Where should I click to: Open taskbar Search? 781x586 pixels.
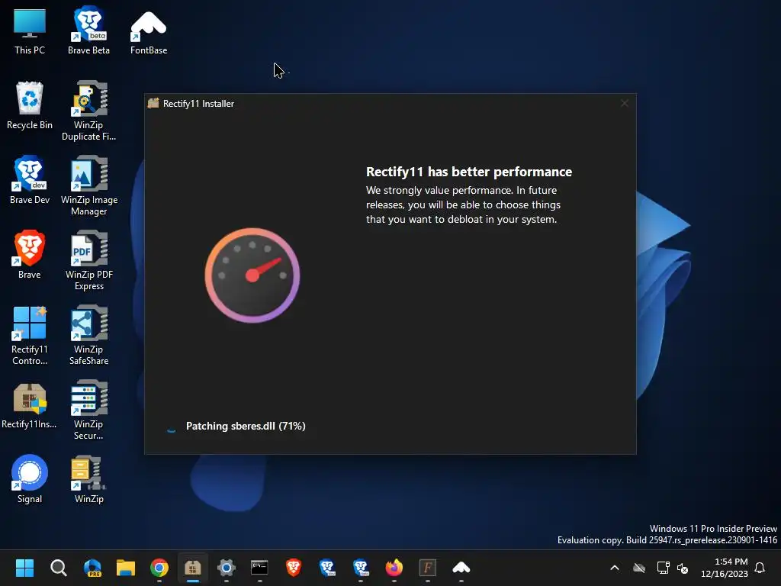coord(58,568)
